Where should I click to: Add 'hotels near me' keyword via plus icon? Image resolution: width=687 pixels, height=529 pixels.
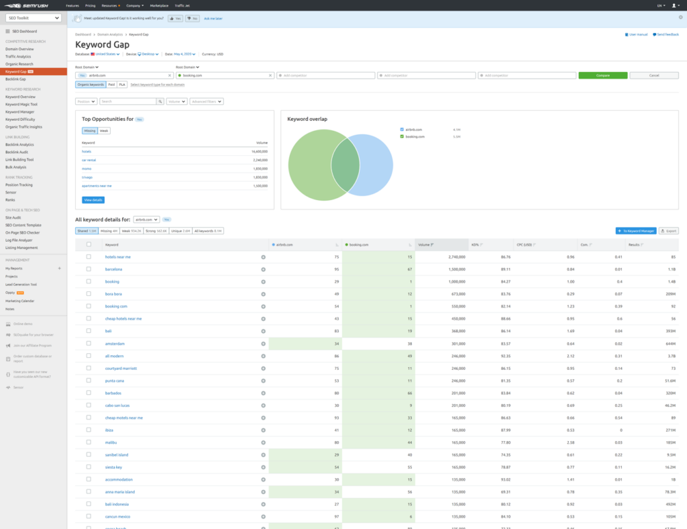263,257
